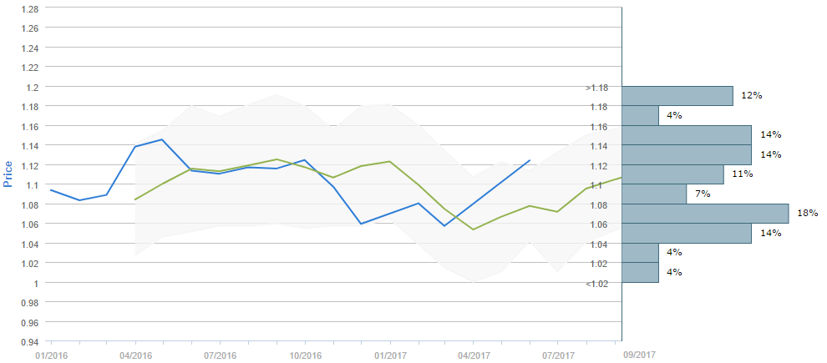Screen dimensions: 827x363
Task: Select the 12% histogram bar at top
Action: click(677, 95)
